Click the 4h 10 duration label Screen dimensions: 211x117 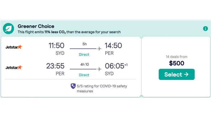coord(84,64)
